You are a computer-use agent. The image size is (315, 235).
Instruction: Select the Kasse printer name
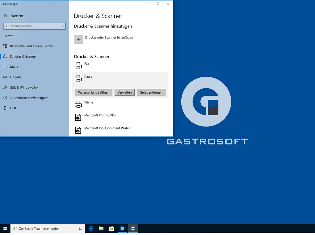(x=88, y=76)
